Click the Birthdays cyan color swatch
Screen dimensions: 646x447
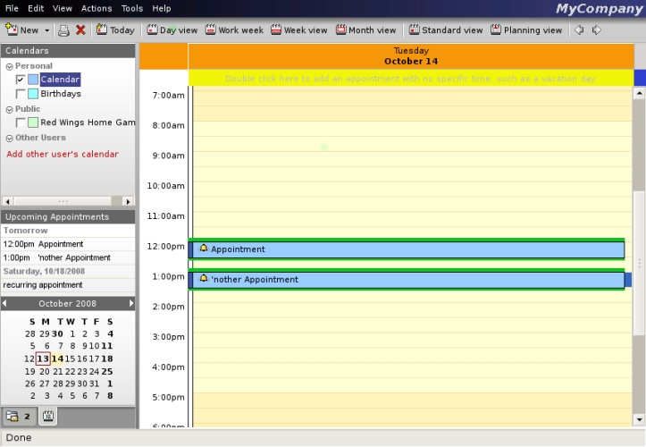coord(33,94)
